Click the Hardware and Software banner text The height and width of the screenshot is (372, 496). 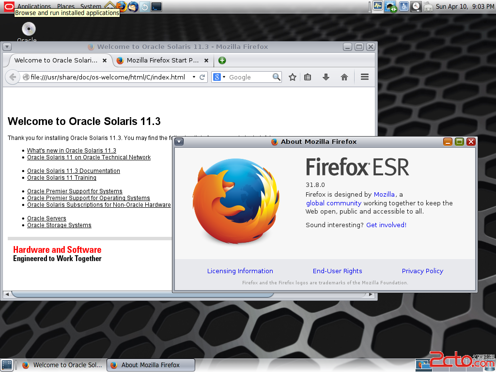pos(57,249)
